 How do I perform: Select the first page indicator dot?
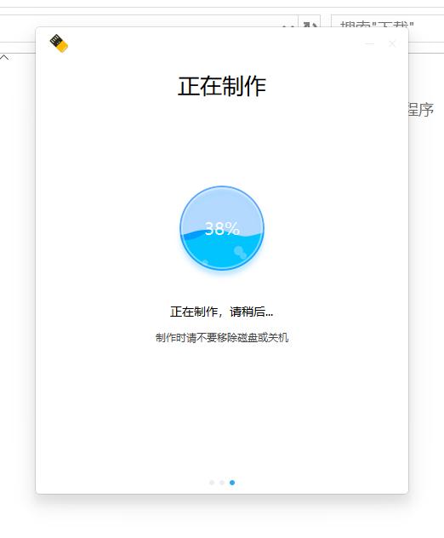(212, 483)
